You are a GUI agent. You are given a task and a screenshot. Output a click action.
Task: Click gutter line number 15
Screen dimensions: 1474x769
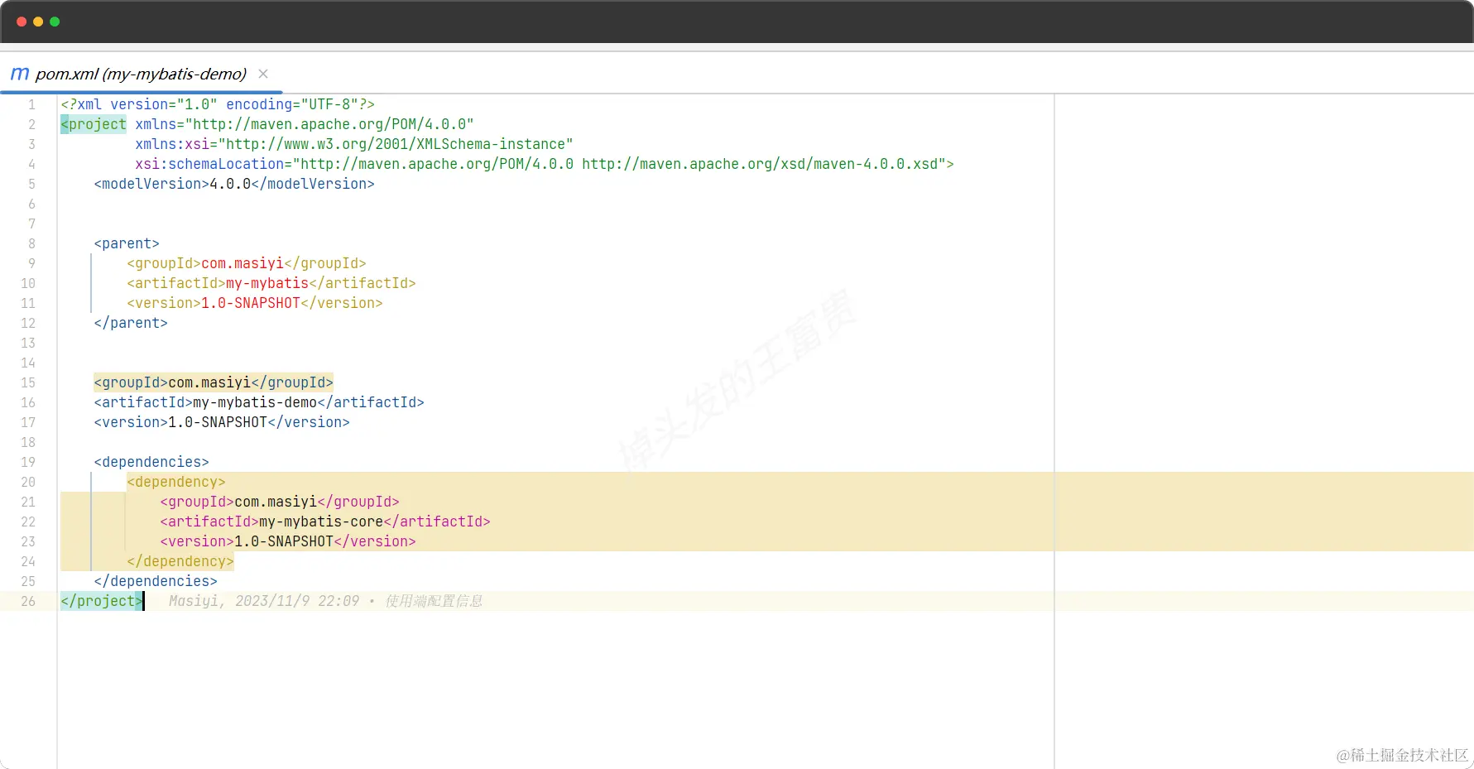click(x=28, y=382)
